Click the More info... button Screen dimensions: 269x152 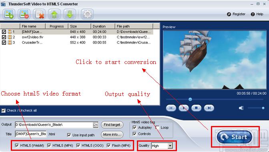pos(112,134)
